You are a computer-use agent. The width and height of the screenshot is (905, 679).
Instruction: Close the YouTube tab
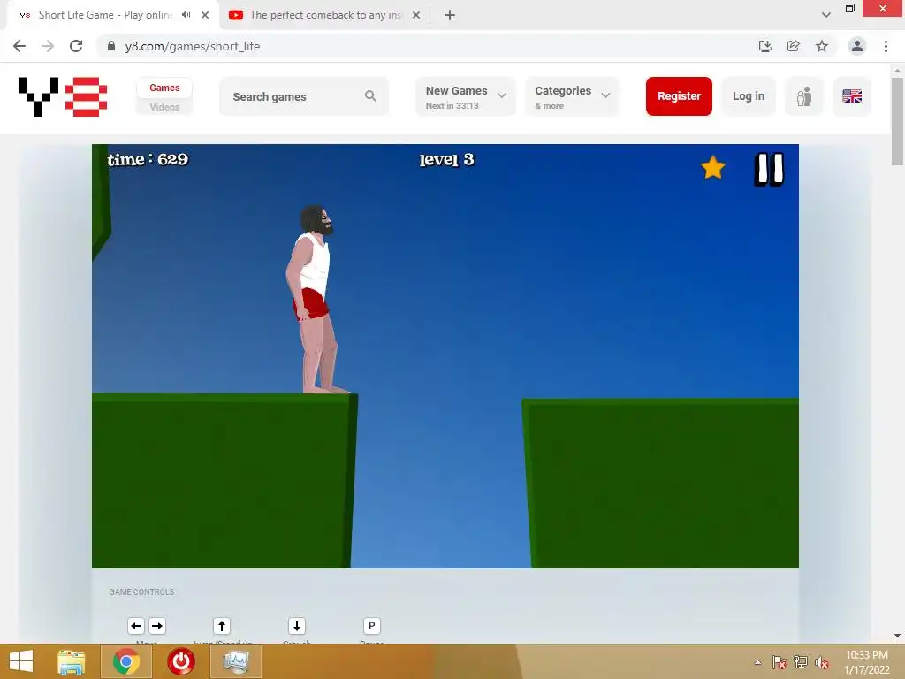coord(416,15)
